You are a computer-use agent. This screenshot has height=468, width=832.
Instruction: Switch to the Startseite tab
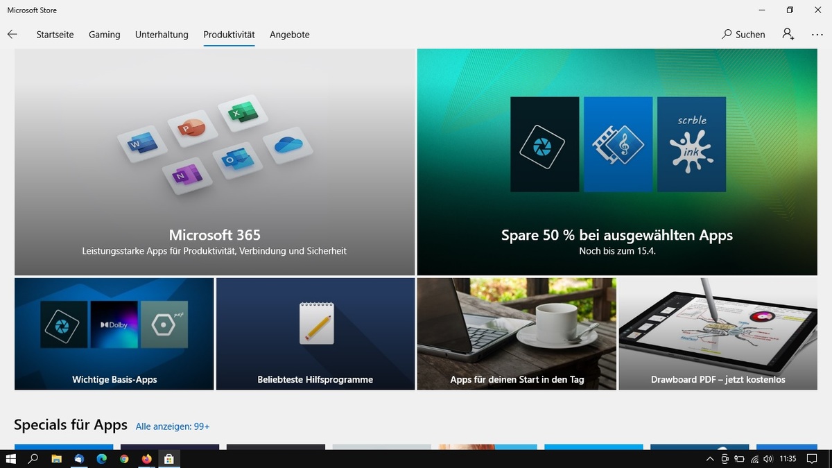(55, 35)
